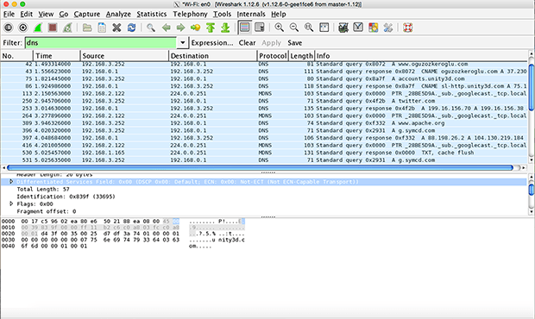Zoom out toolbar icon
The image size is (535, 319).
click(293, 28)
